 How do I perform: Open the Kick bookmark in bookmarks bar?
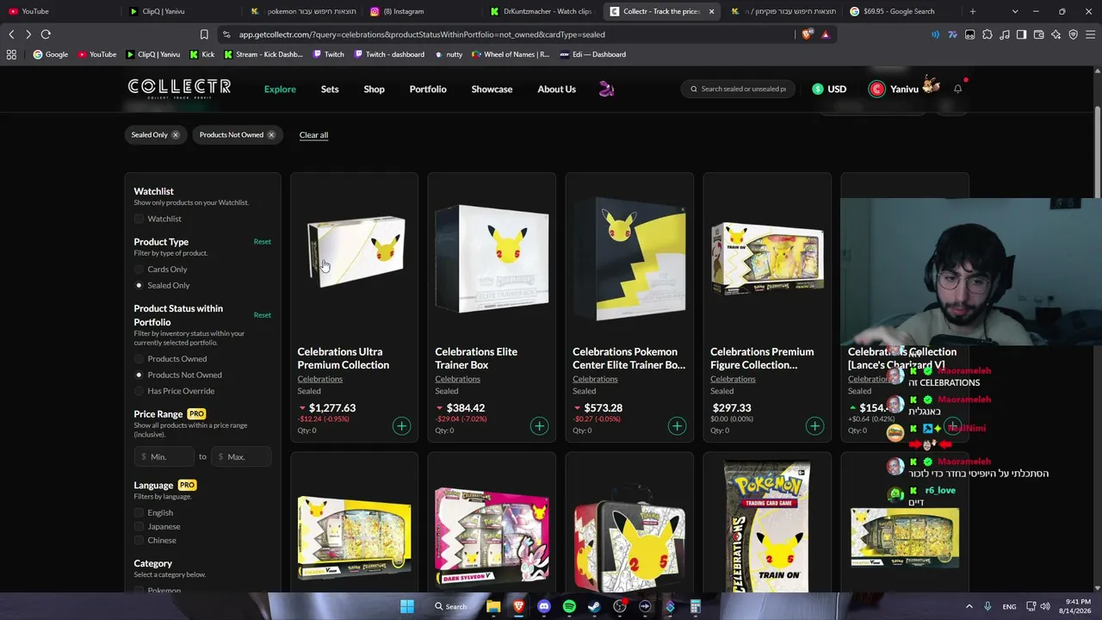click(x=201, y=54)
